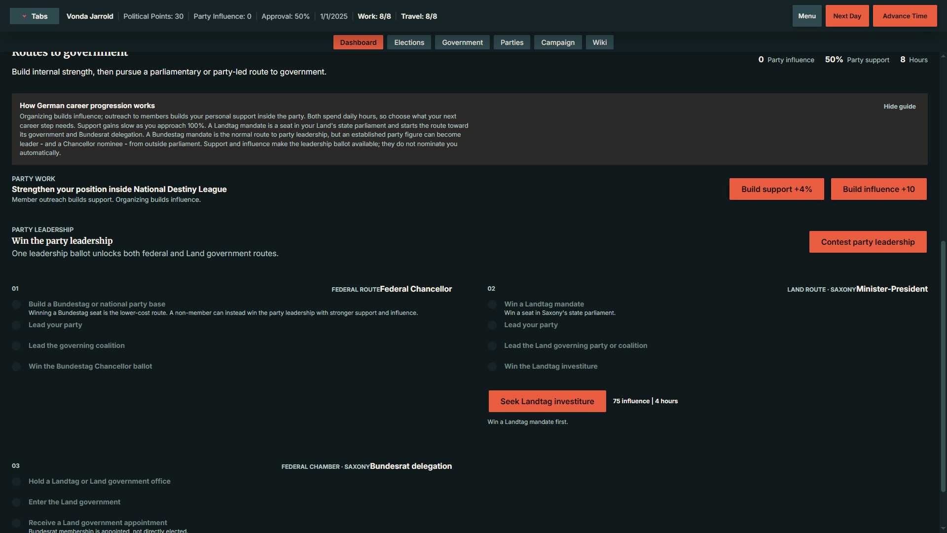Open the Menu button
This screenshot has width=947, height=533.
[x=807, y=16]
